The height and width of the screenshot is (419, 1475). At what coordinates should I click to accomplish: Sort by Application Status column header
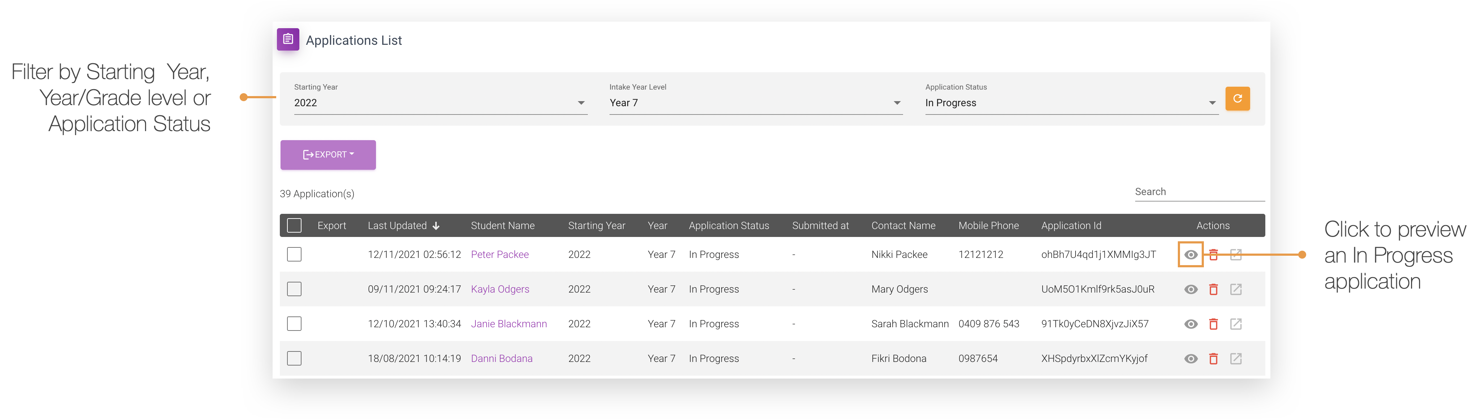pyautogui.click(x=729, y=225)
